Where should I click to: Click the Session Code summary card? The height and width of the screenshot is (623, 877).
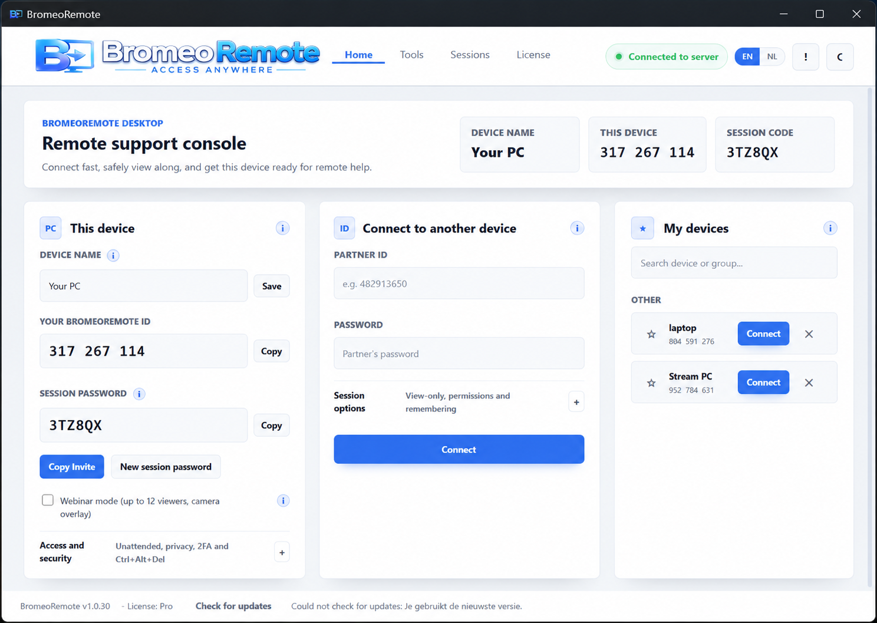[774, 144]
